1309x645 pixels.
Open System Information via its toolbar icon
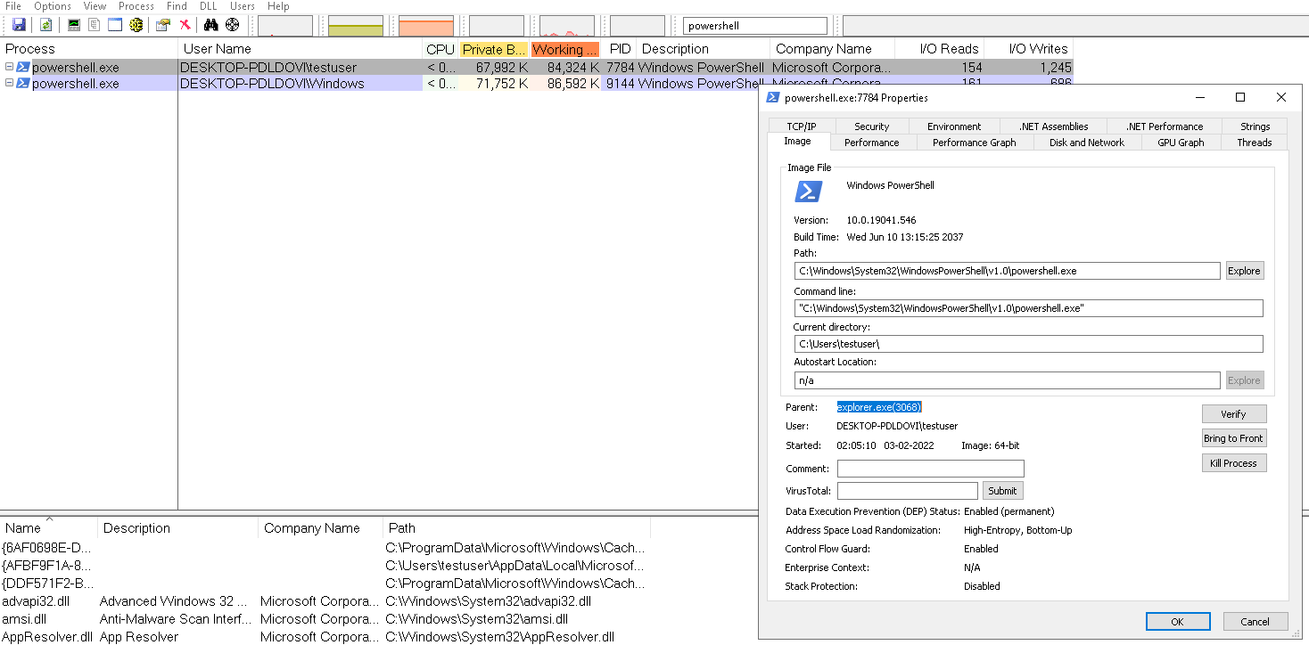tap(74, 24)
